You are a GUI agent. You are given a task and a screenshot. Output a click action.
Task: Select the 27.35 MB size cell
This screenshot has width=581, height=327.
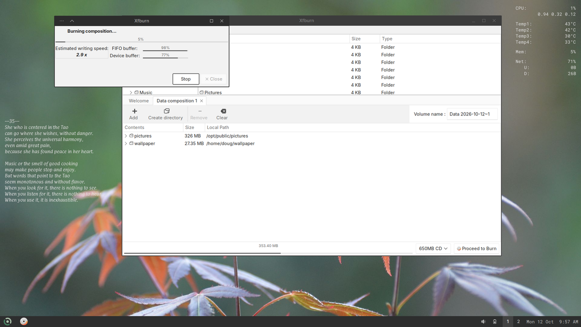[194, 144]
